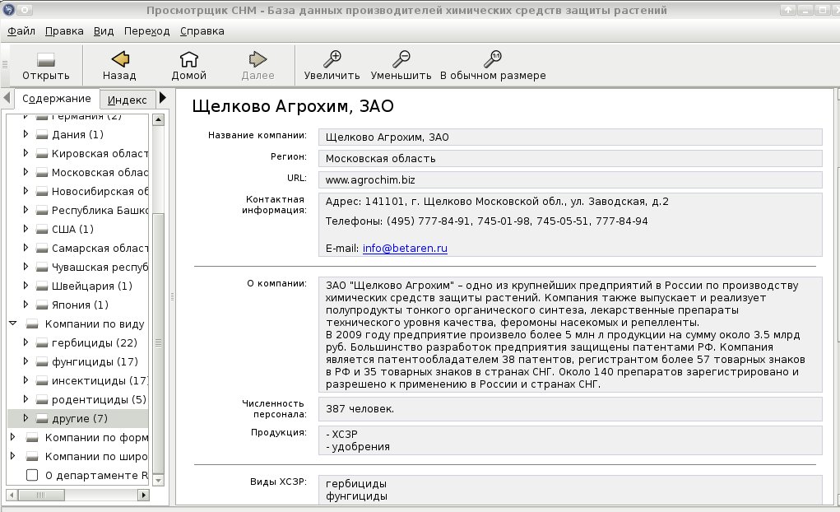The width and height of the screenshot is (840, 512).
Task: Click the left arrow before Содержание tab
Action: point(7,98)
